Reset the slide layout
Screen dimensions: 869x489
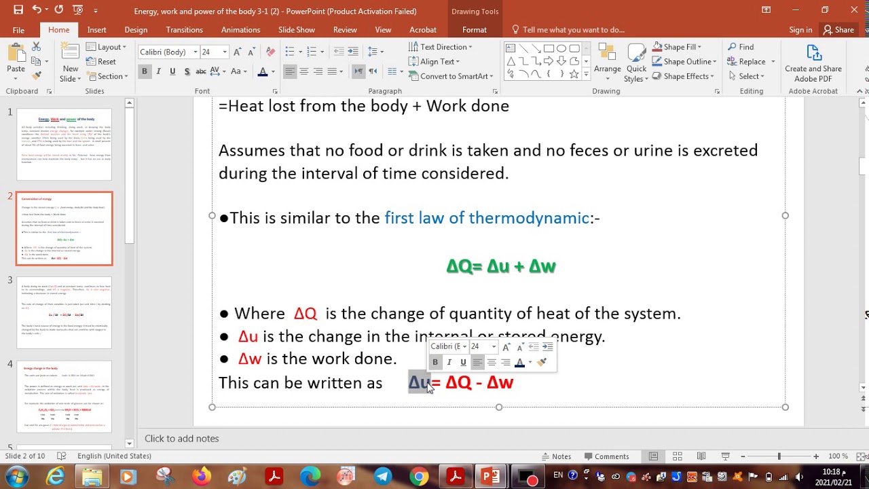101,61
